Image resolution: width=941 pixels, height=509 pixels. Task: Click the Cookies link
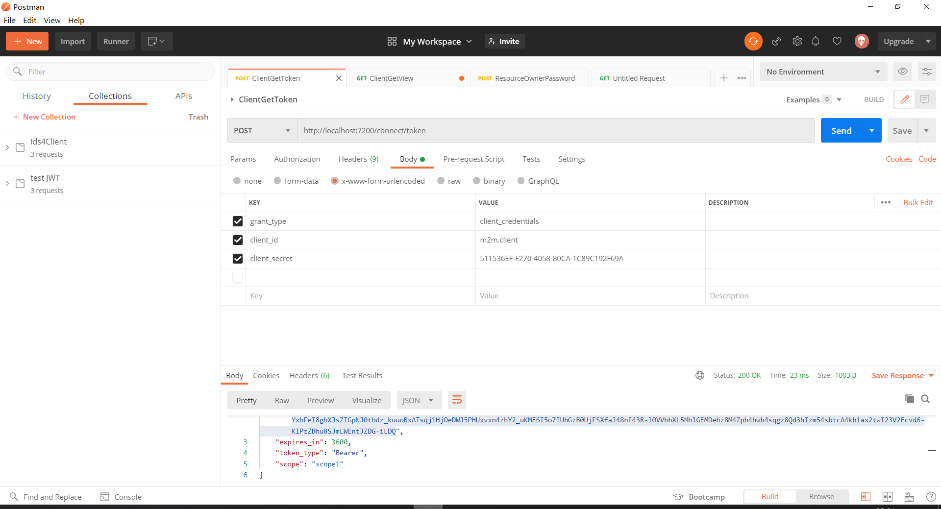click(x=899, y=159)
